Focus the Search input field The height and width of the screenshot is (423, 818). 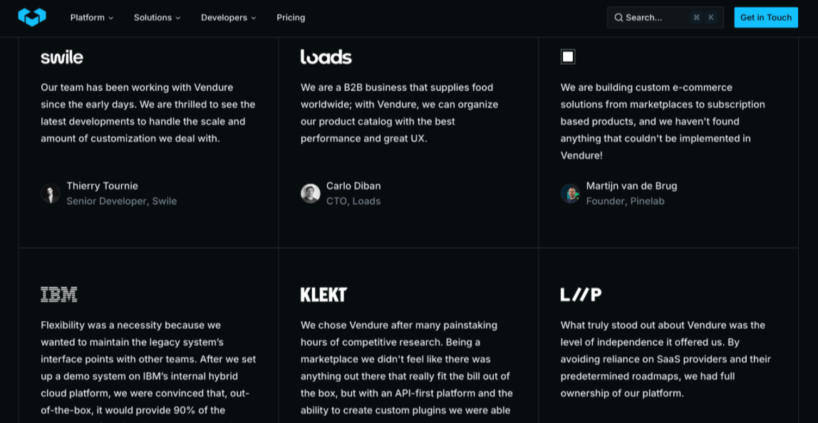pyautogui.click(x=656, y=18)
